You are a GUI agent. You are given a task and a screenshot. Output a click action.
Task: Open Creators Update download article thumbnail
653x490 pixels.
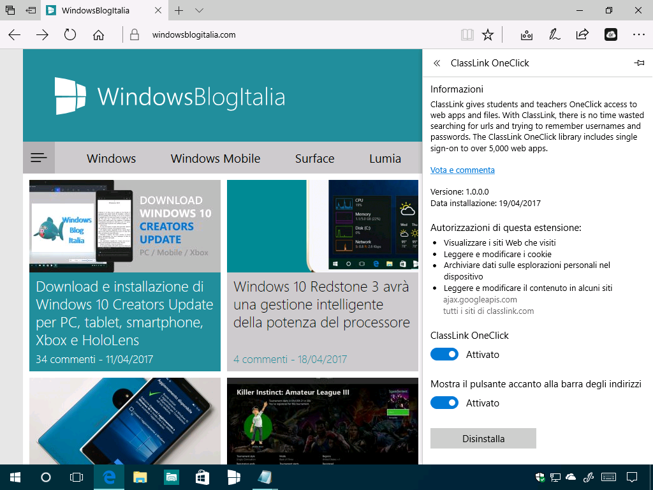coord(125,226)
